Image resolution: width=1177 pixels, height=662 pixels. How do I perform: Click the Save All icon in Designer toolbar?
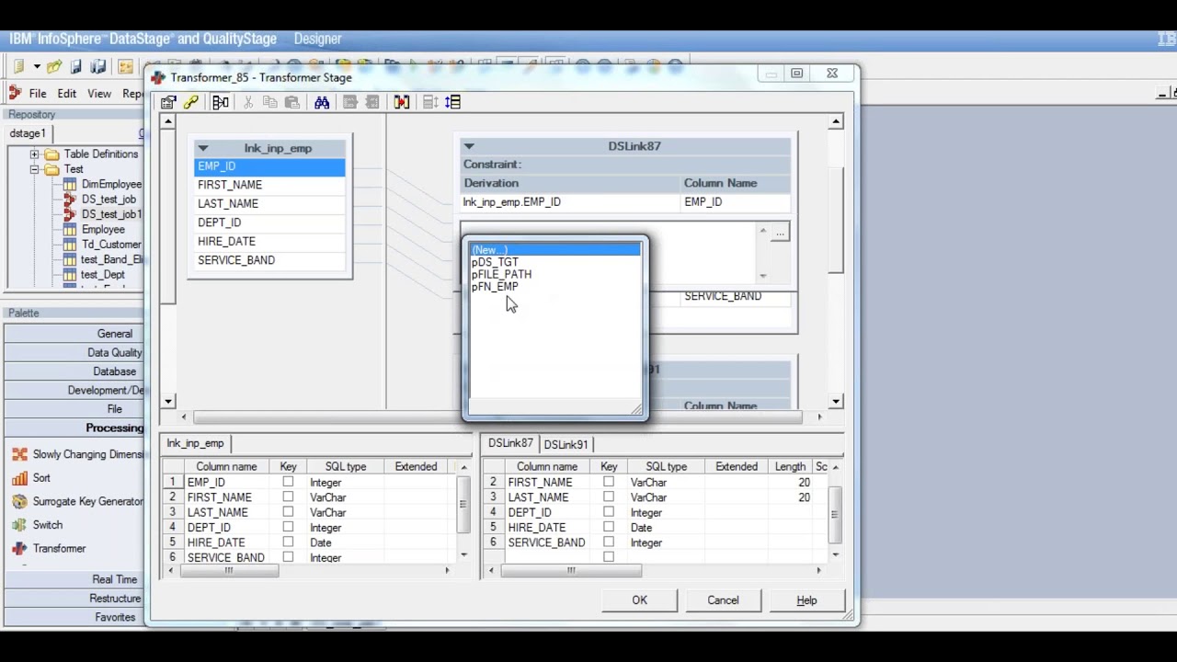98,67
